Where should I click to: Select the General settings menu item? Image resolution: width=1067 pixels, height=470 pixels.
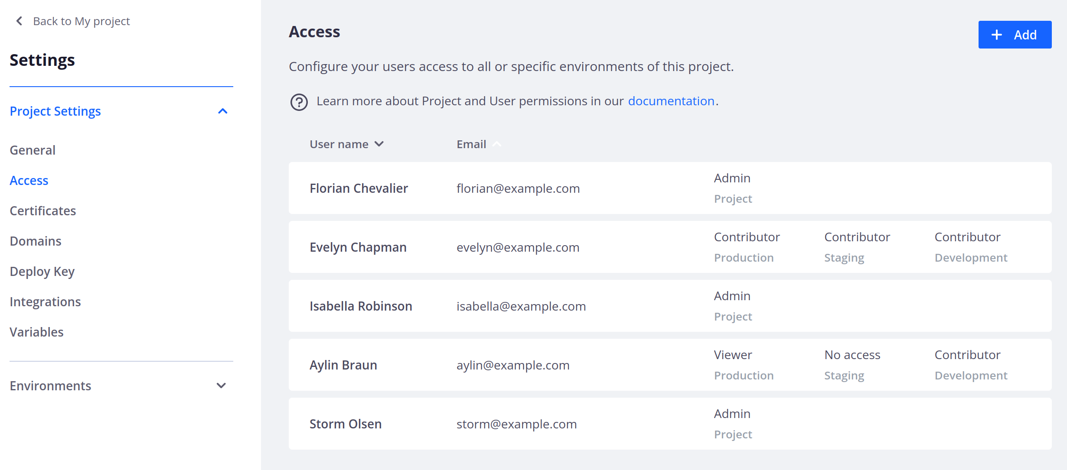tap(33, 149)
